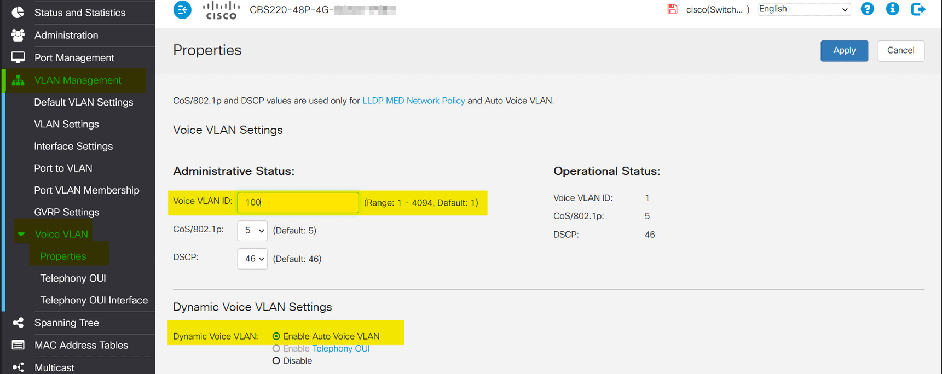Collapse the Voice VLAN submenu arrow
Screen dimensions: 942x374
[x=21, y=235]
